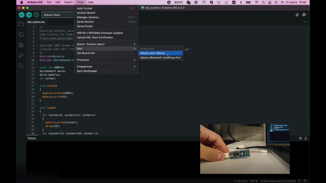Open Spotlight search in menu bar

[264, 2]
